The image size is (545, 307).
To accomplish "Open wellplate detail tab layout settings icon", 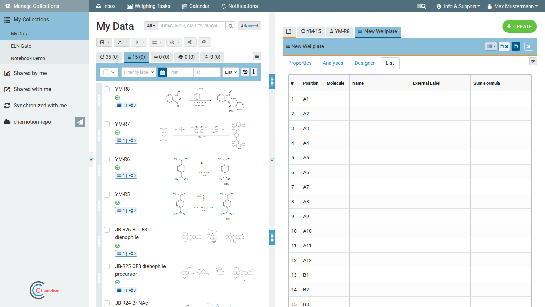I will (x=533, y=61).
